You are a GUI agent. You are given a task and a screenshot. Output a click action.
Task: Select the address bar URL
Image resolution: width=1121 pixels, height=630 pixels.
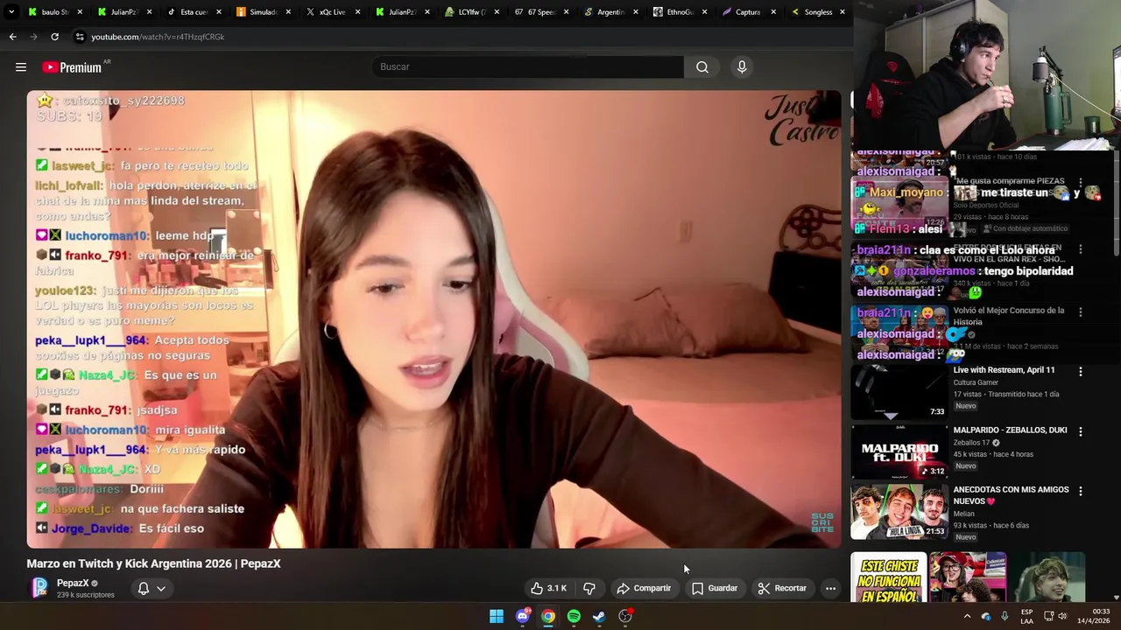(x=158, y=37)
